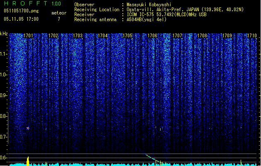Viewport: 261px width, 166px height.
Task: Click the 1.0 kHz axis label
Action: 4,75
